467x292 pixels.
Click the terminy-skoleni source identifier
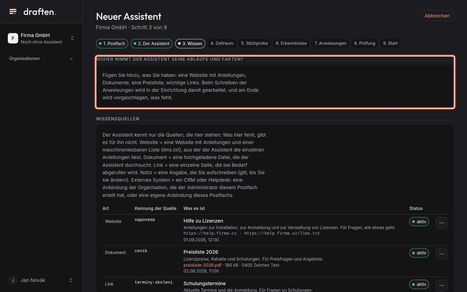154,282
